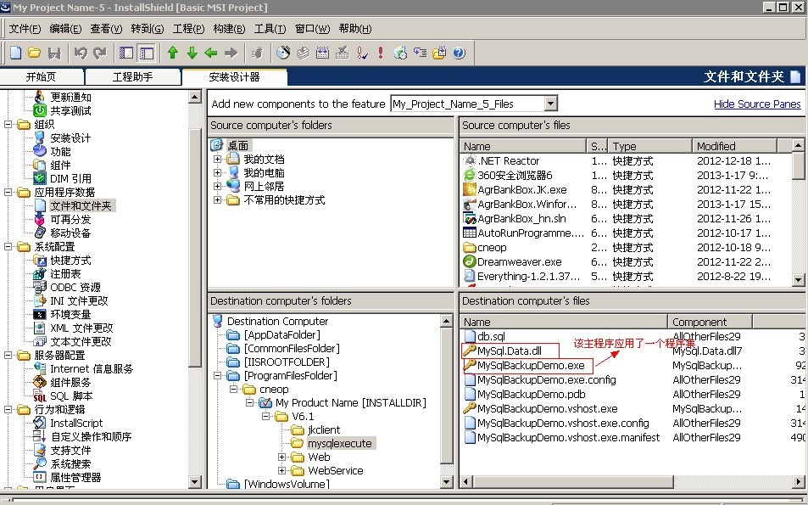Viewport: 808px width, 505px height.
Task: Open 功能 in the left tree
Action: [x=60, y=151]
